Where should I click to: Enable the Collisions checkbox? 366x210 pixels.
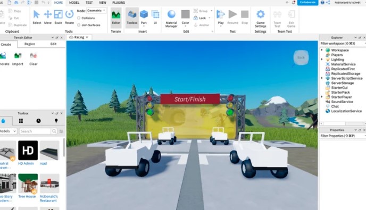tap(79, 18)
